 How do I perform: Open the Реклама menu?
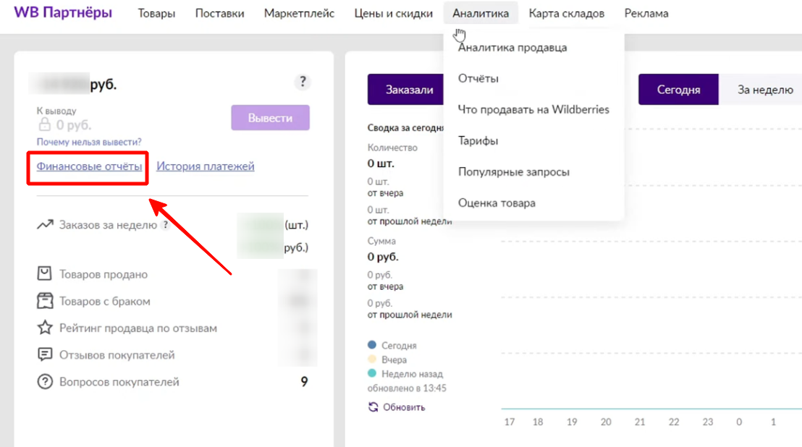click(646, 13)
